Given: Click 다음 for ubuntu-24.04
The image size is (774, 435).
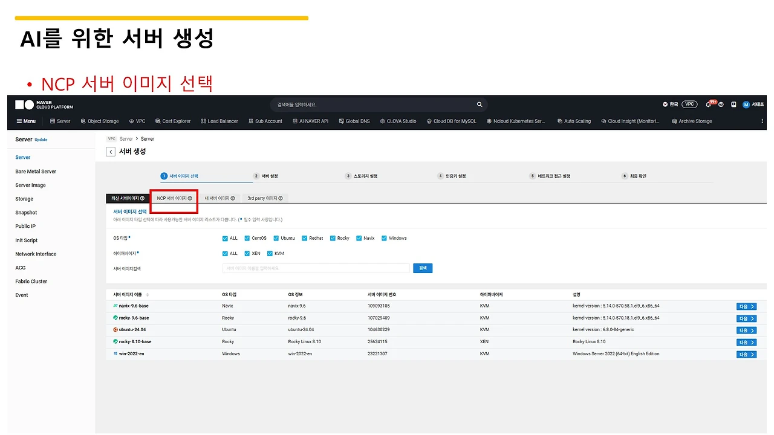Looking at the screenshot, I should coord(746,330).
